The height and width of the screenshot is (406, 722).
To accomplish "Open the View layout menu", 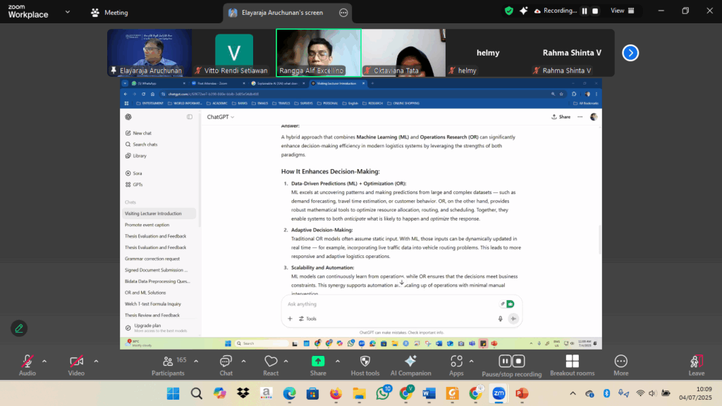I will pyautogui.click(x=623, y=11).
